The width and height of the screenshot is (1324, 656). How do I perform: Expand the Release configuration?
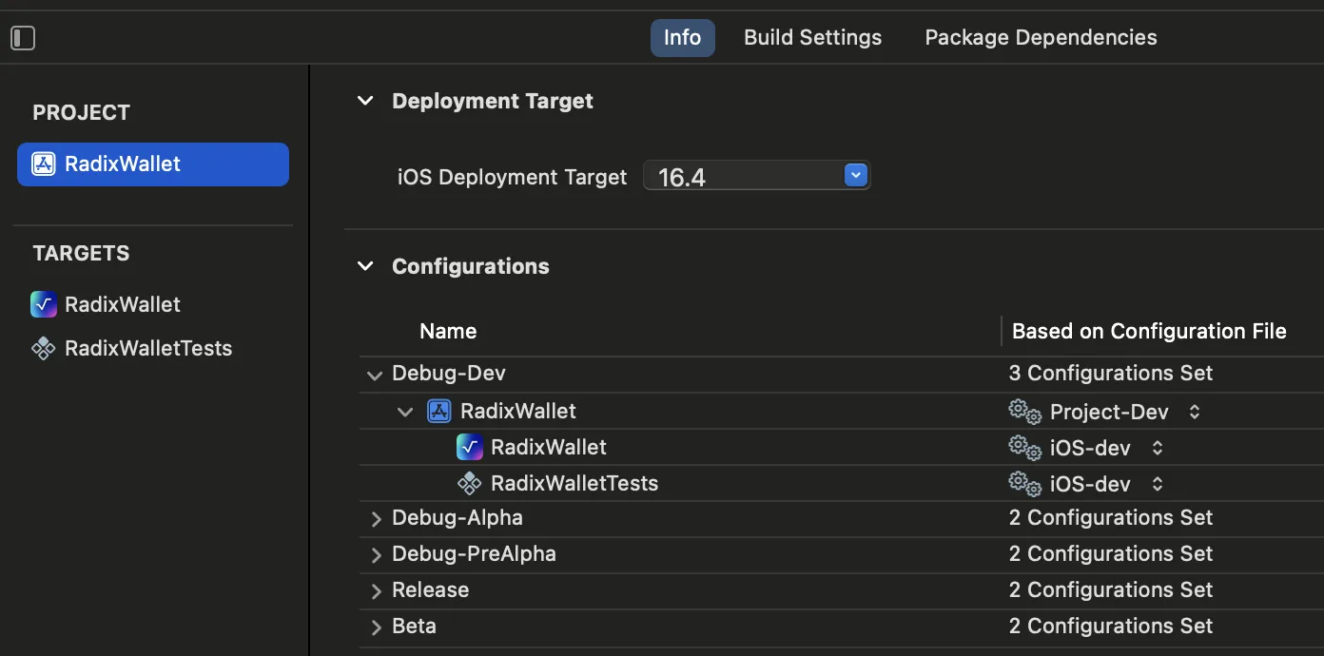376,590
